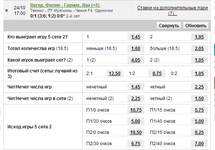The width and height of the screenshot is (215, 150).
Task: Choose 4.05 for player 1 winning set
Action: tap(136, 60)
